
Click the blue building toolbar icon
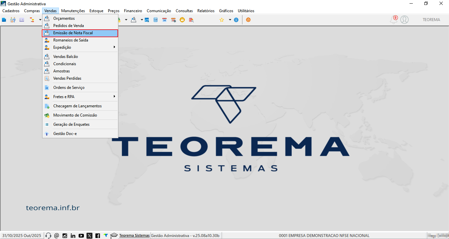[4, 20]
